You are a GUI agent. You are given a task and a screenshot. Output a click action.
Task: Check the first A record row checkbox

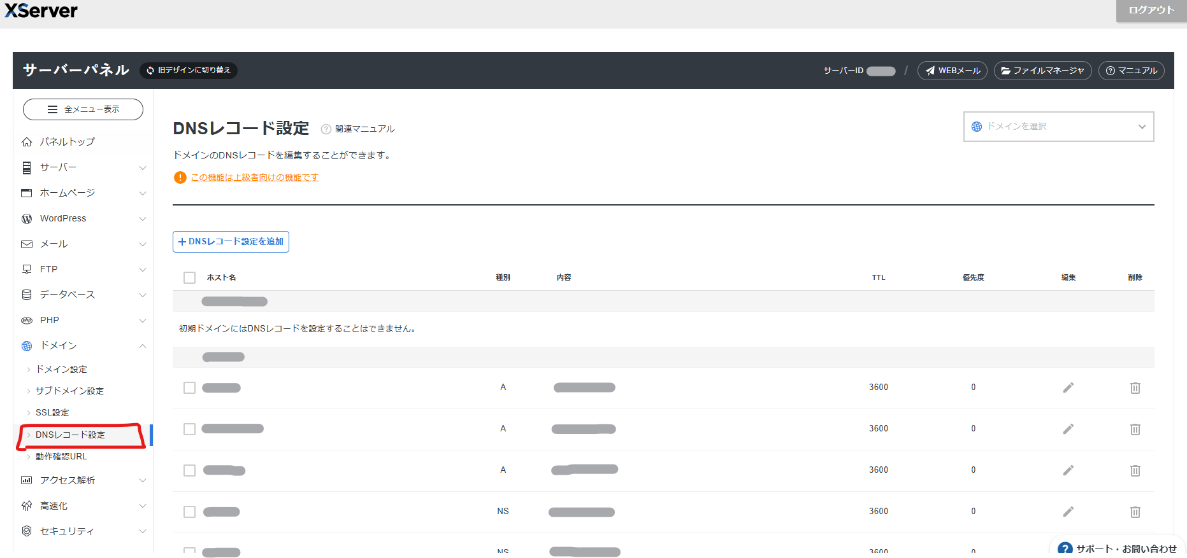(189, 387)
